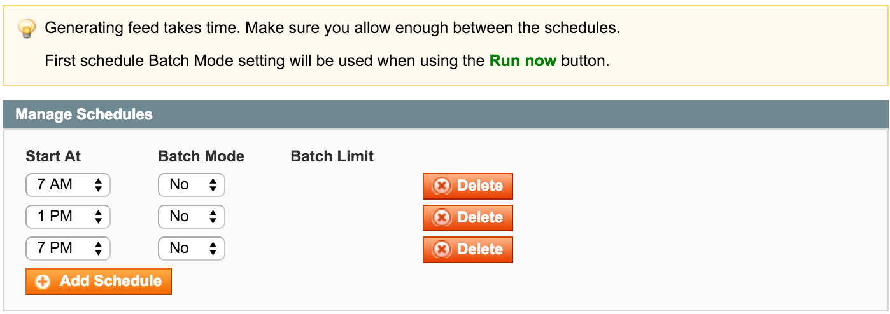
Task: Click the lightbulb tip icon
Action: coord(27,29)
